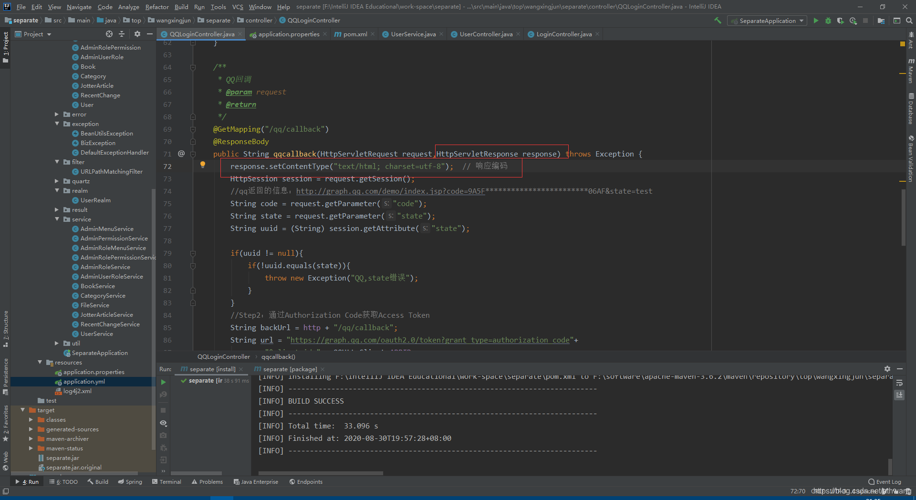
Task: Click the stop icon in the Run panel
Action: coord(163,410)
